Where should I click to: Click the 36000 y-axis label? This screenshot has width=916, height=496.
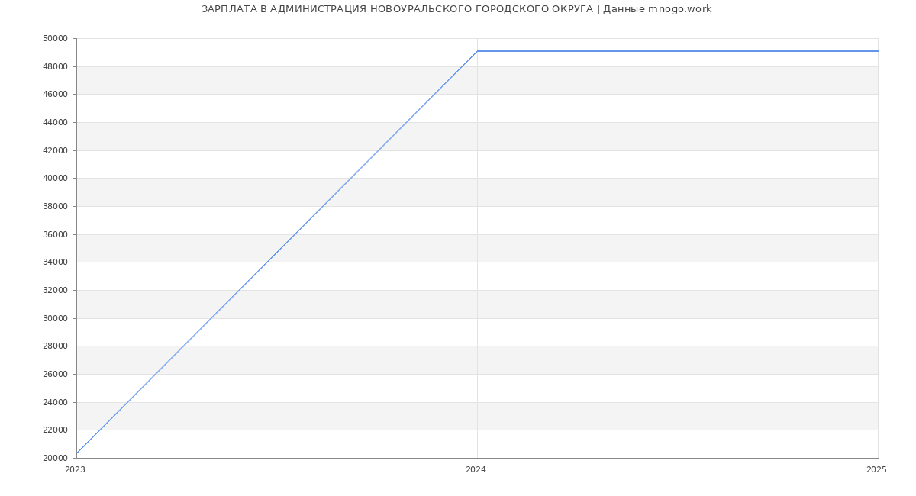click(x=55, y=234)
